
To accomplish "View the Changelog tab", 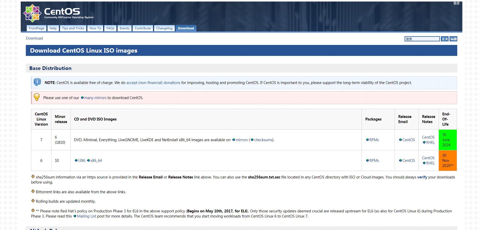I will (x=164, y=28).
